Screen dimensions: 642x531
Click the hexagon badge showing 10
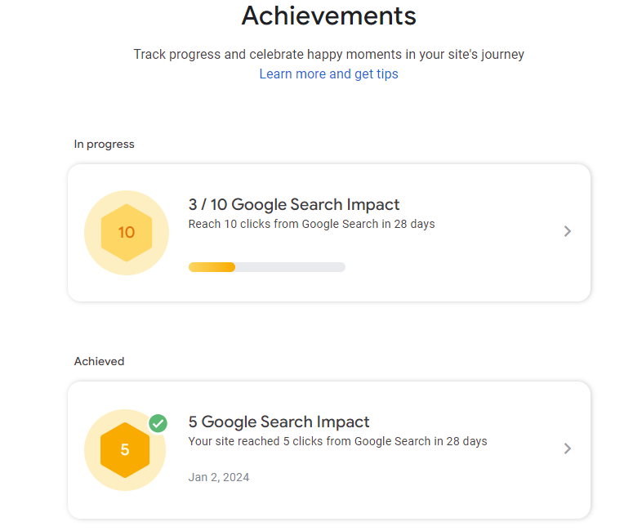coord(126,233)
